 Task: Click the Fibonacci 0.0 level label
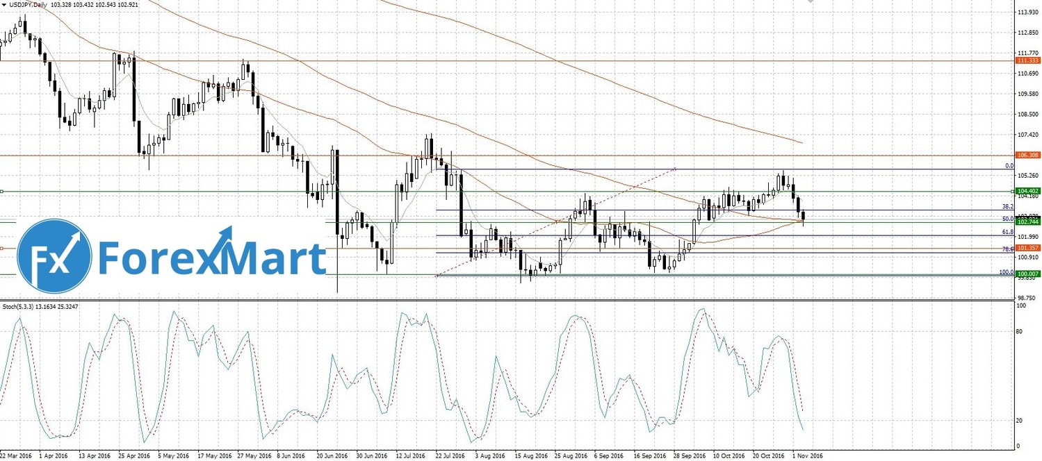click(1009, 166)
